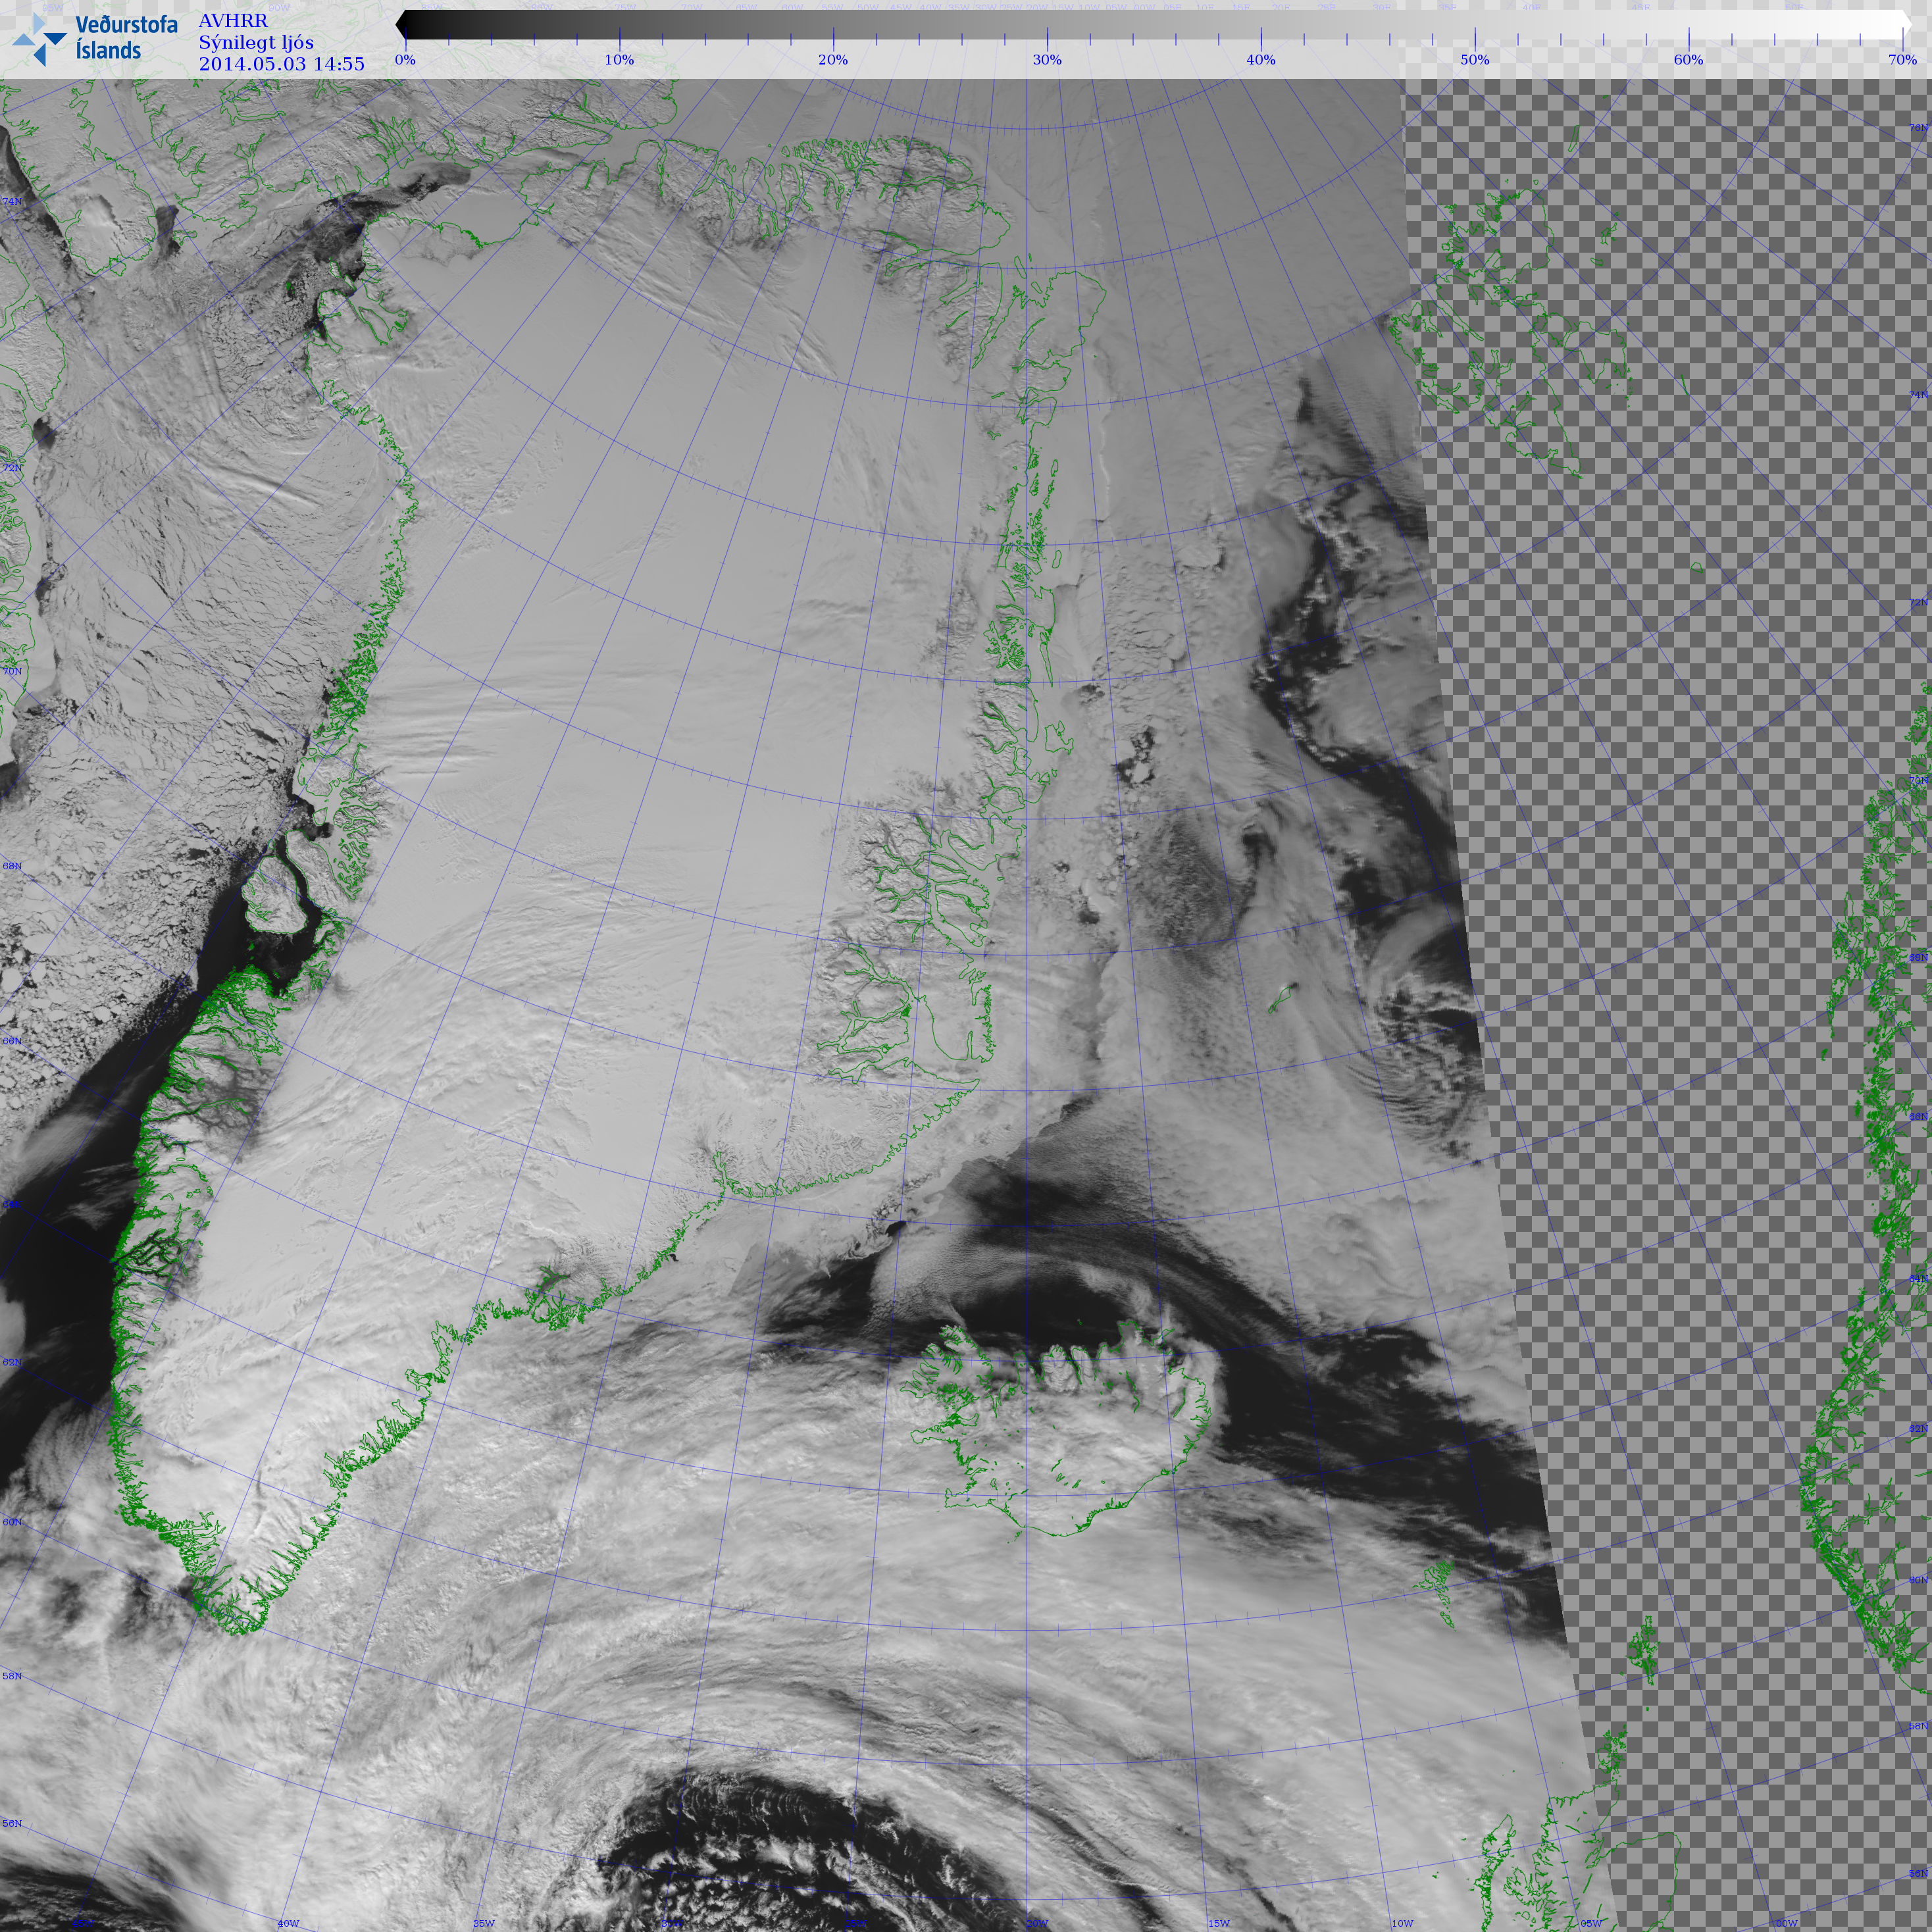Select the AVHRR label

pyautogui.click(x=233, y=21)
